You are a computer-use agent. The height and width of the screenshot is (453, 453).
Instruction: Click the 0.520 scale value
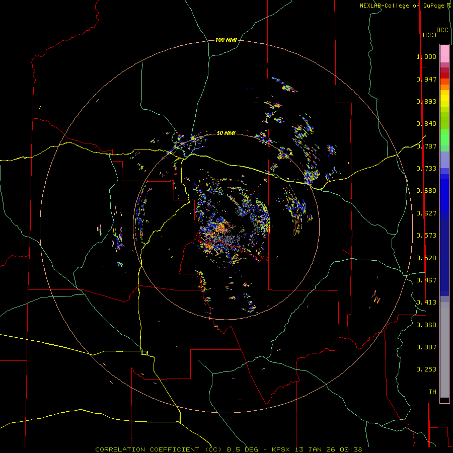(426, 258)
